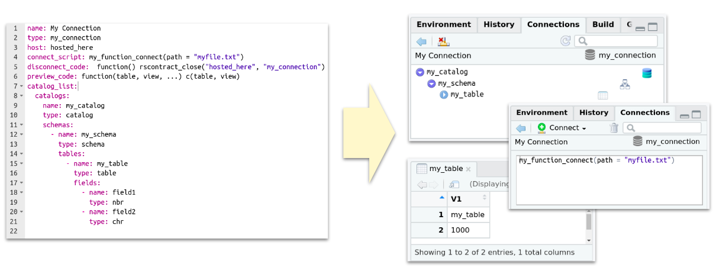The width and height of the screenshot is (716, 274).
Task: Click the refresh connection icon
Action: [565, 41]
